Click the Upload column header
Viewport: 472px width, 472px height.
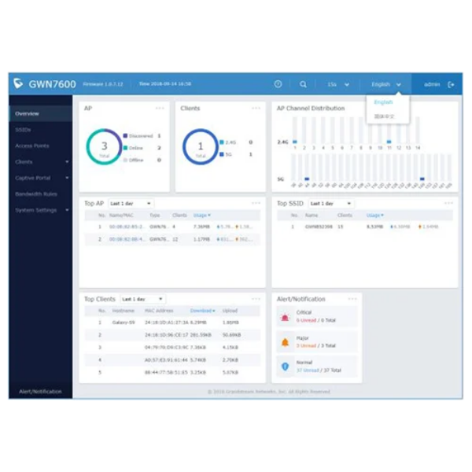coord(230,311)
